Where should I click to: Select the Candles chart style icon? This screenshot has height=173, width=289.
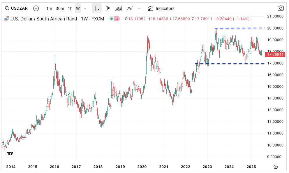tap(108, 8)
